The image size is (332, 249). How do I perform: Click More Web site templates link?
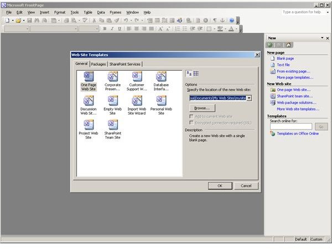coord(298,109)
